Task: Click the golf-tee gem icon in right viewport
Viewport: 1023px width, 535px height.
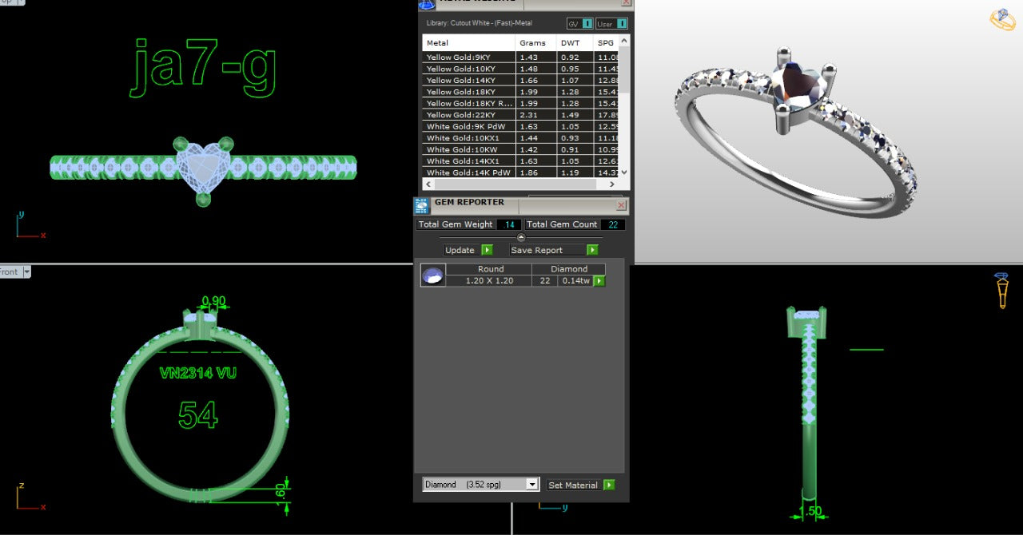Action: pos(1001,290)
